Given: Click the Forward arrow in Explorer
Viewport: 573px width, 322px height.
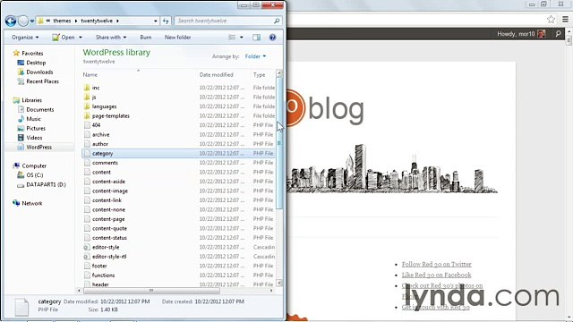Looking at the screenshot, I should click(x=23, y=21).
